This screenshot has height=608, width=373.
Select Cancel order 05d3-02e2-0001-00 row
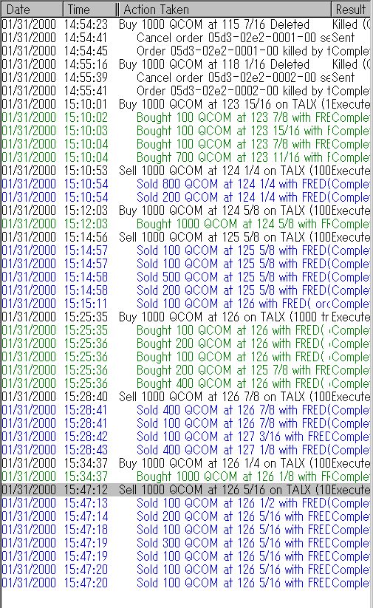coord(186,38)
